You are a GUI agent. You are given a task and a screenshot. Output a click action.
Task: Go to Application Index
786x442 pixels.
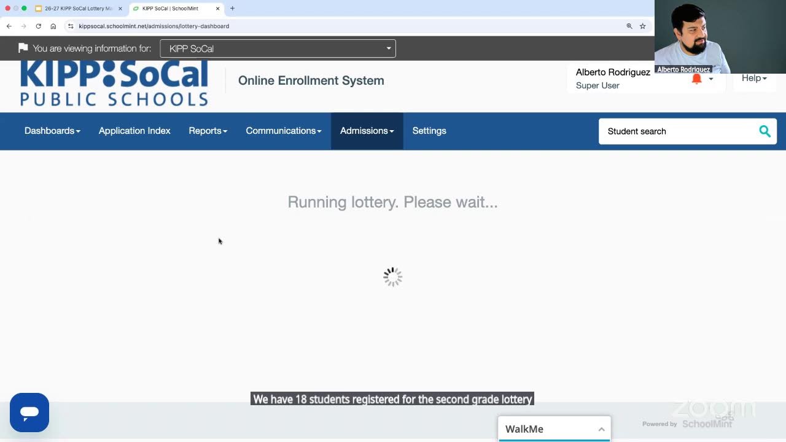coord(134,131)
